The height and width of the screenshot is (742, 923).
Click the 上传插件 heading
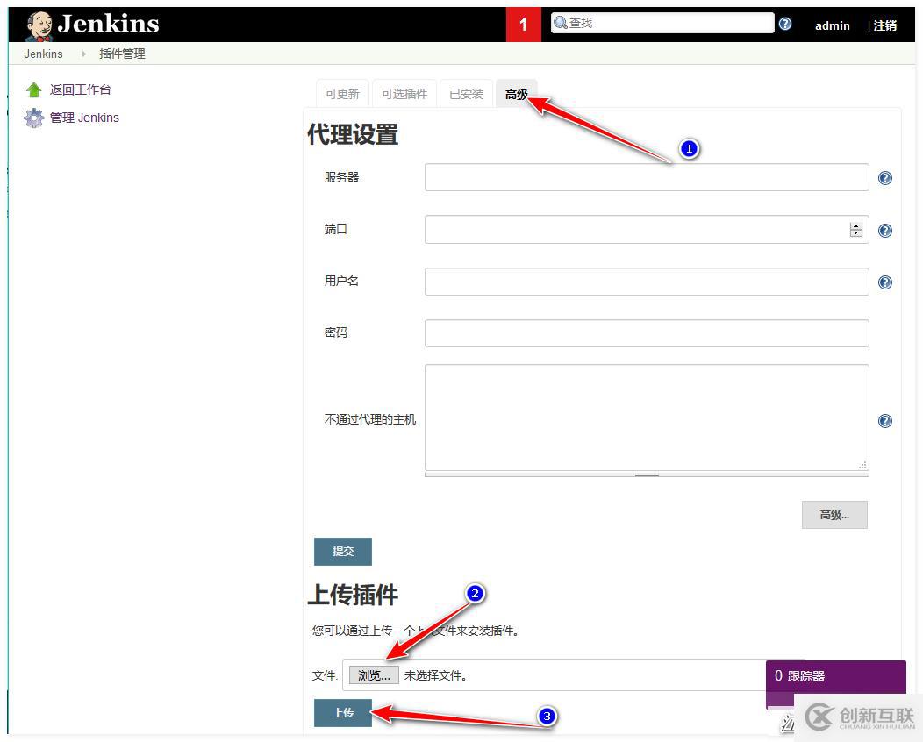pos(353,595)
